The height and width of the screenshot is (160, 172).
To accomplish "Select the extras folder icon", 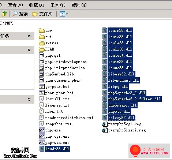I will (x=42, y=43).
